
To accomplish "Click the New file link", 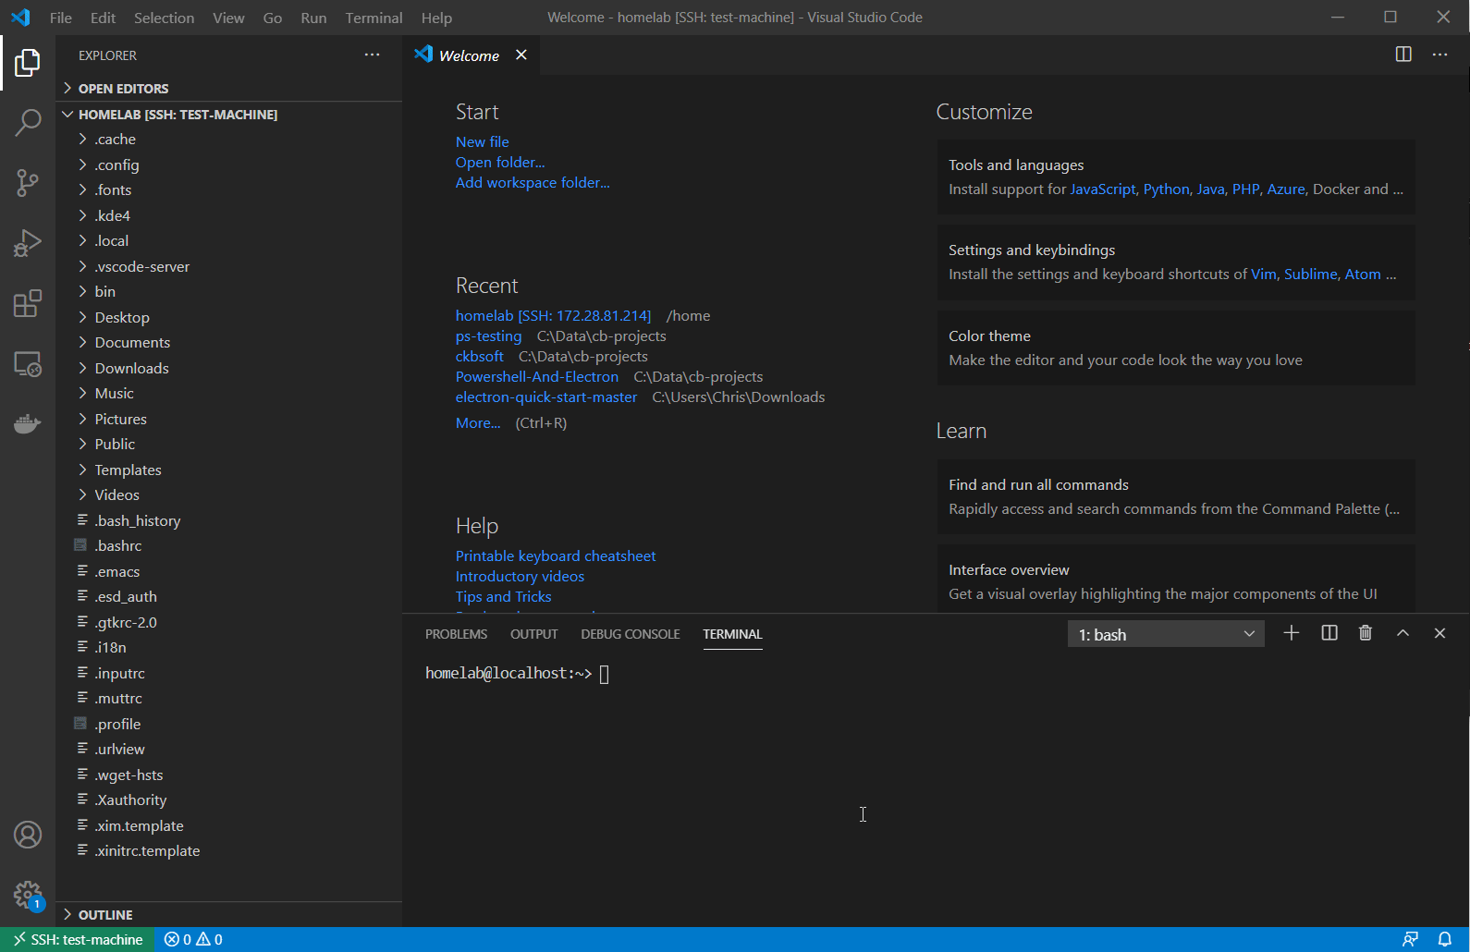I will 482,141.
